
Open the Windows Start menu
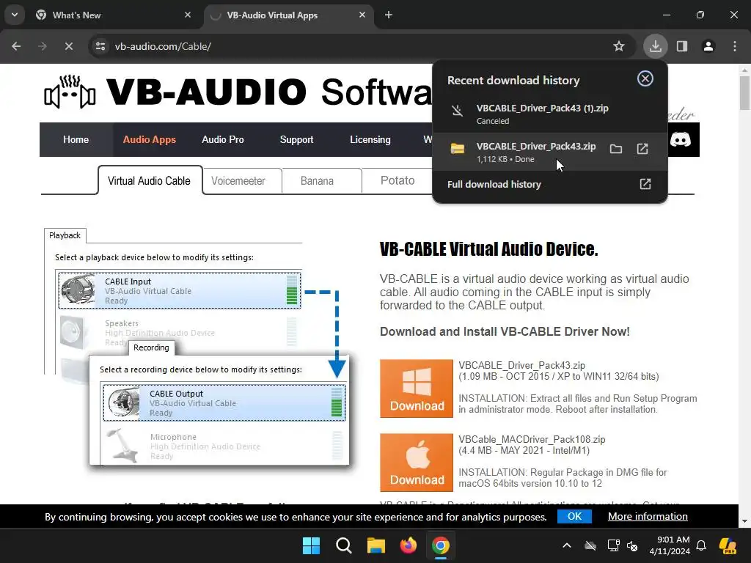tap(311, 545)
